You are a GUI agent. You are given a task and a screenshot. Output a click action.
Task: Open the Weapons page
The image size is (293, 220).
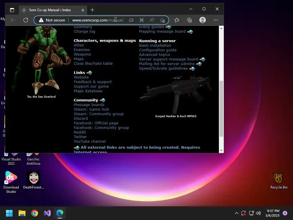click(82, 54)
